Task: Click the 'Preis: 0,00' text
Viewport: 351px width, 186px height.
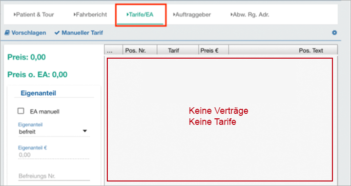Action: 27,57
